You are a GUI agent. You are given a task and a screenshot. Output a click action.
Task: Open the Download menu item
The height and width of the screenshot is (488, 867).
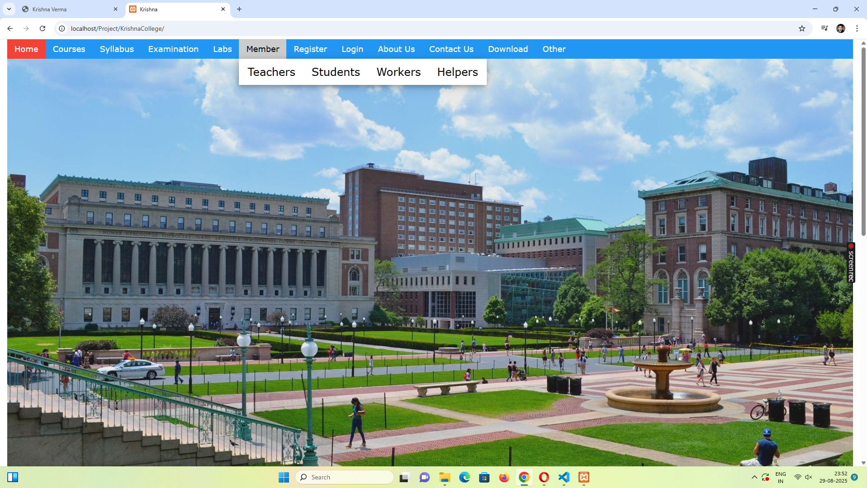[x=508, y=49]
